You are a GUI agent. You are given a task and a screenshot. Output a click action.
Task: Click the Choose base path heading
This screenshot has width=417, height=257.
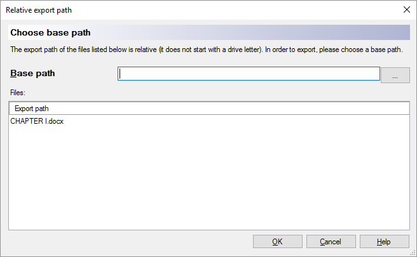pos(50,32)
